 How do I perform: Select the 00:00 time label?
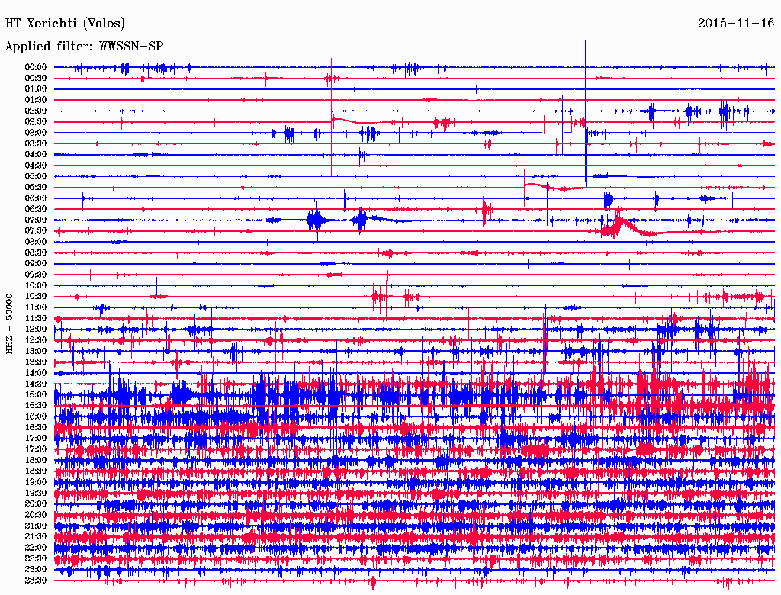click(x=36, y=67)
